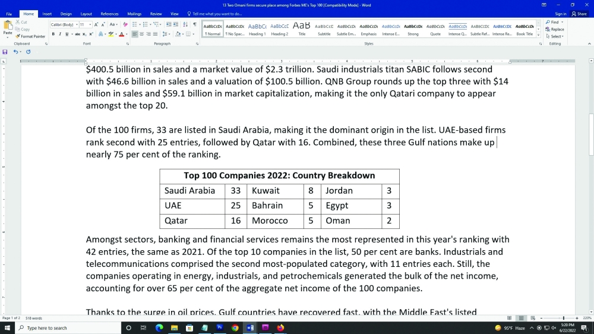Switch to the Design tab
Image resolution: width=594 pixels, height=334 pixels.
[66, 14]
